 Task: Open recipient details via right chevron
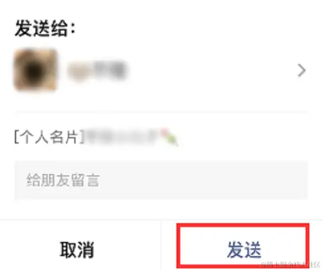[x=301, y=70]
